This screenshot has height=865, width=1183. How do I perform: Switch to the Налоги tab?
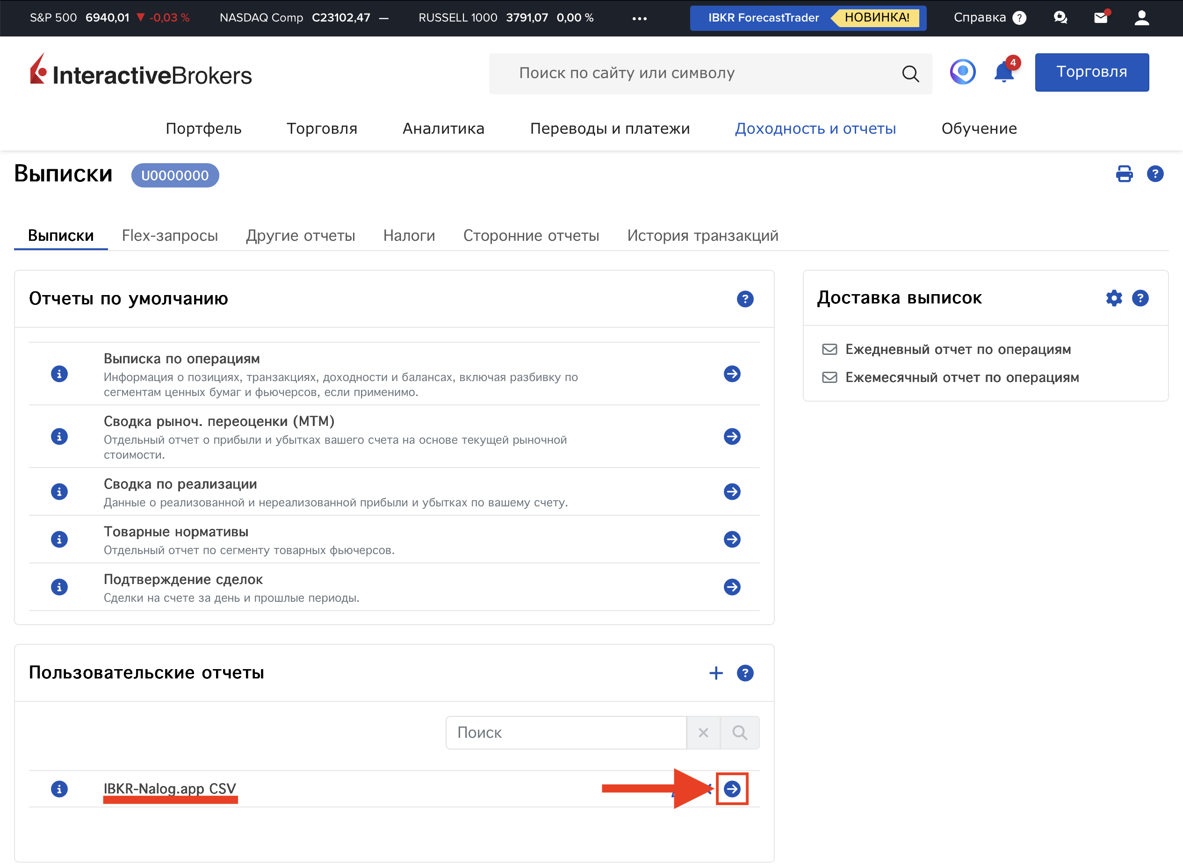pos(409,236)
